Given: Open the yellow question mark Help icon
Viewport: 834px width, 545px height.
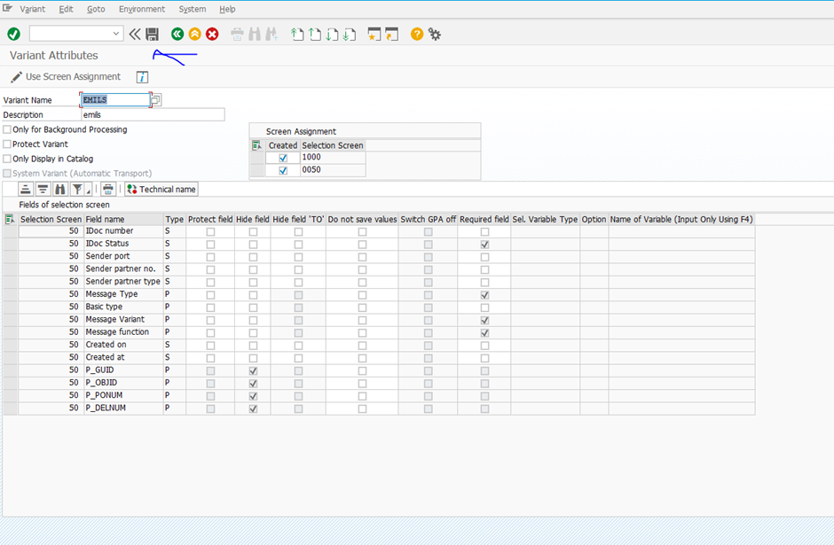Looking at the screenshot, I should pos(417,34).
